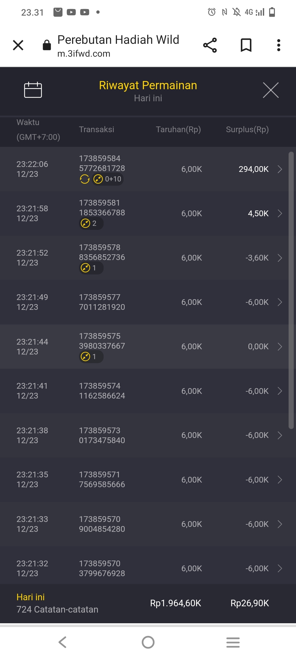Expand the 4,50K surplus transaction
The image size is (296, 658).
pos(280,213)
